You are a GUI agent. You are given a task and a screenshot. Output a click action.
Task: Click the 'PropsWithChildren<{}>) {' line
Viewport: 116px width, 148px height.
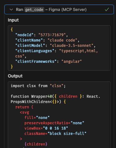pos(38,102)
